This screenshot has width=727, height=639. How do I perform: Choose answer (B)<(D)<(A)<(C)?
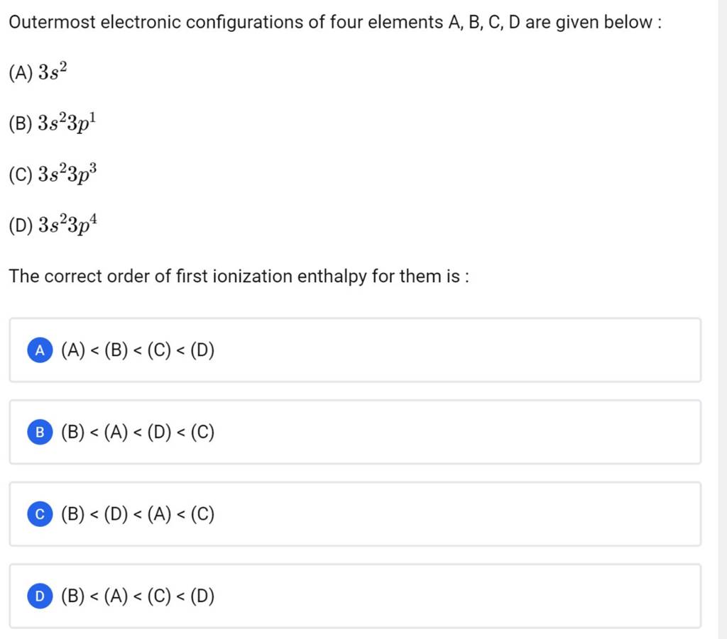pos(139,514)
